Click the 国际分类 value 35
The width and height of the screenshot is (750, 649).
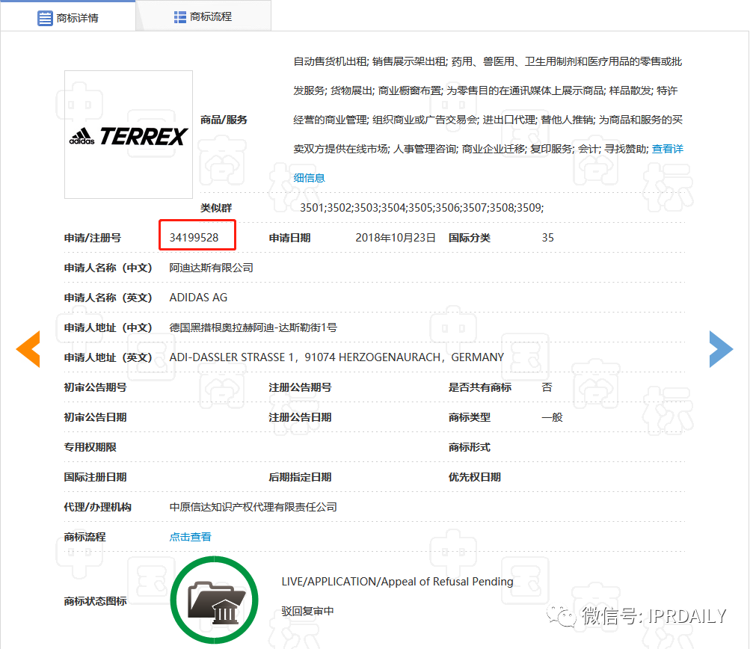pos(547,237)
